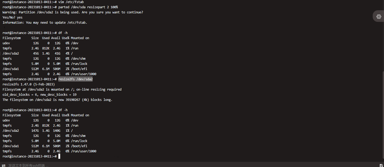Click the Yes/No? yes confirmation line
This screenshot has height=167, width=384.
[x=12, y=17]
